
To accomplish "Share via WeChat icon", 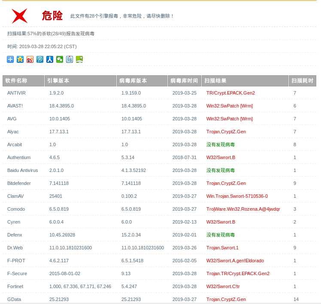I will (x=60, y=59).
